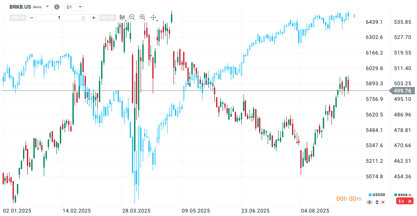
Task: Toggle US500 overlay visibility eye
Action: (x=370, y=202)
